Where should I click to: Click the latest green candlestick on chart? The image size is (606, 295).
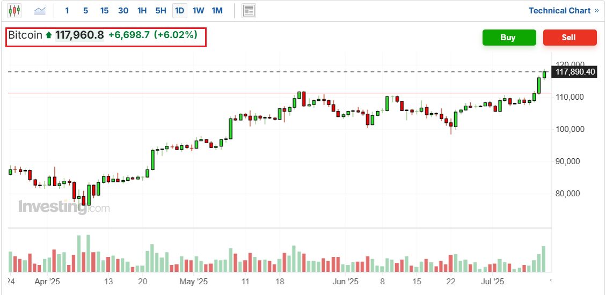tap(544, 75)
